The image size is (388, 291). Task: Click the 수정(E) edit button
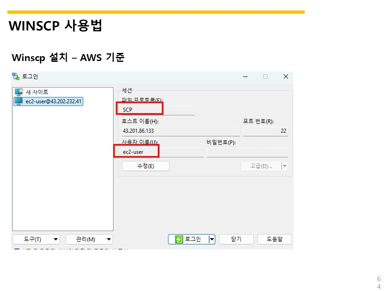click(x=145, y=166)
